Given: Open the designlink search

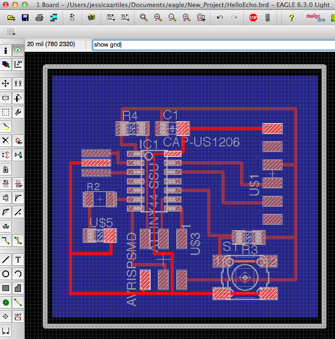Looking at the screenshot, I should [x=316, y=17].
